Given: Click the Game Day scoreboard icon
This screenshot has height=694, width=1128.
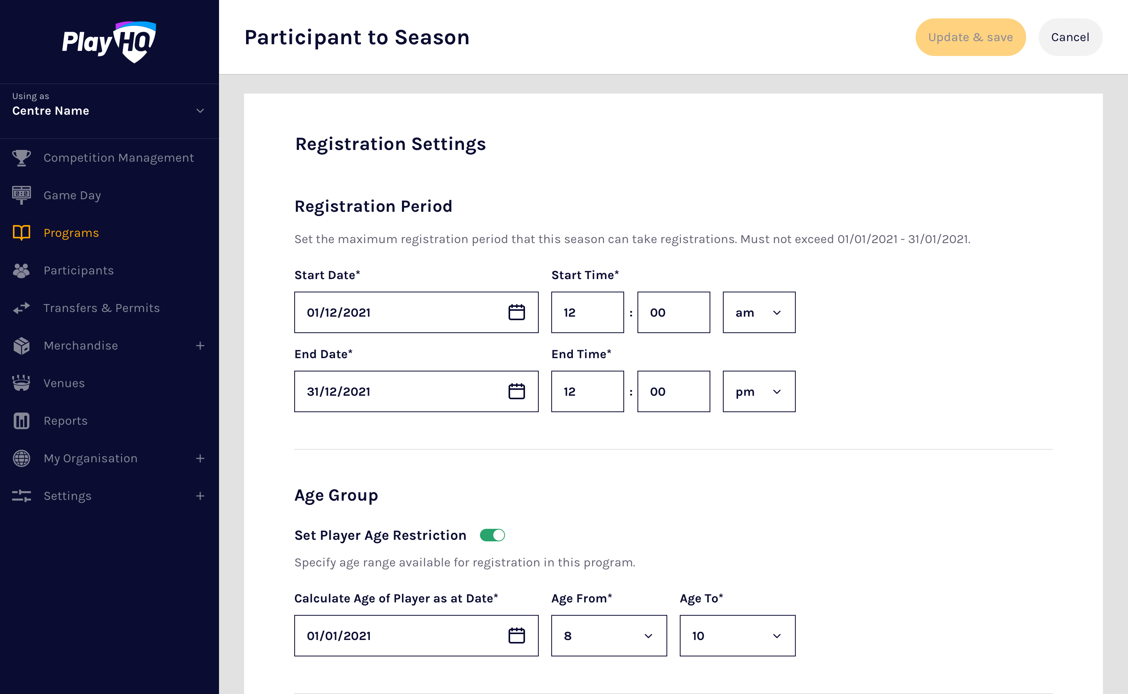Looking at the screenshot, I should (21, 195).
